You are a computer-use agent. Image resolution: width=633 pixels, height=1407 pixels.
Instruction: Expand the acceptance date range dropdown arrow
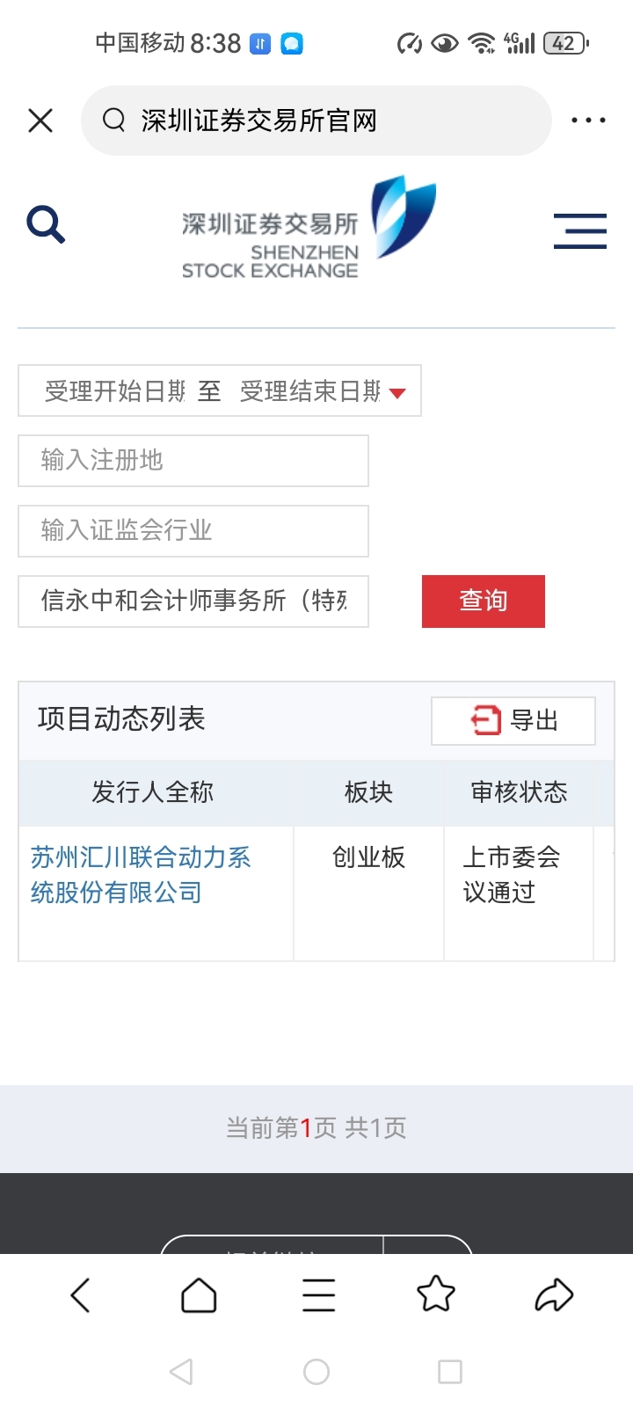[397, 393]
